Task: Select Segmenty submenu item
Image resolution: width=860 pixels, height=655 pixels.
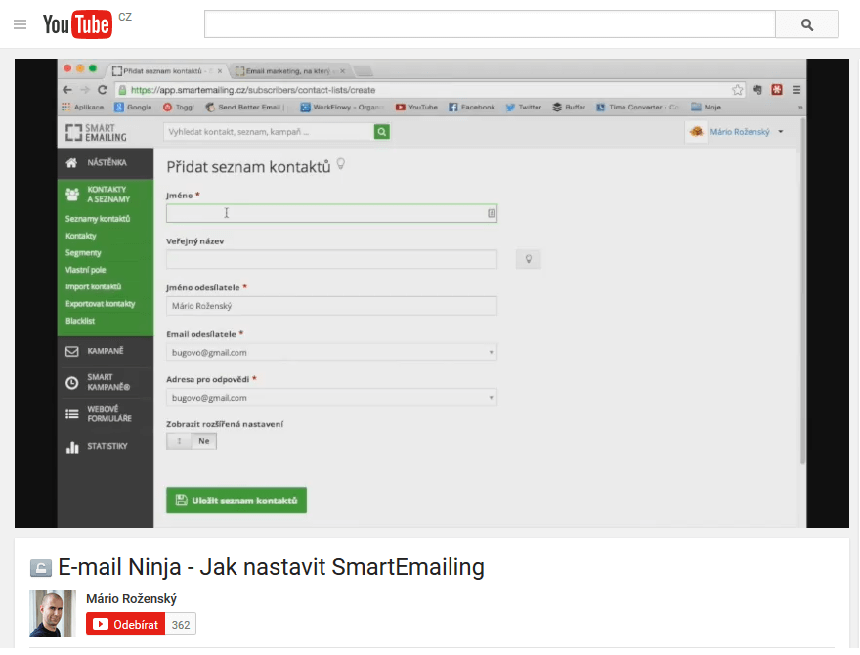Action: (83, 252)
